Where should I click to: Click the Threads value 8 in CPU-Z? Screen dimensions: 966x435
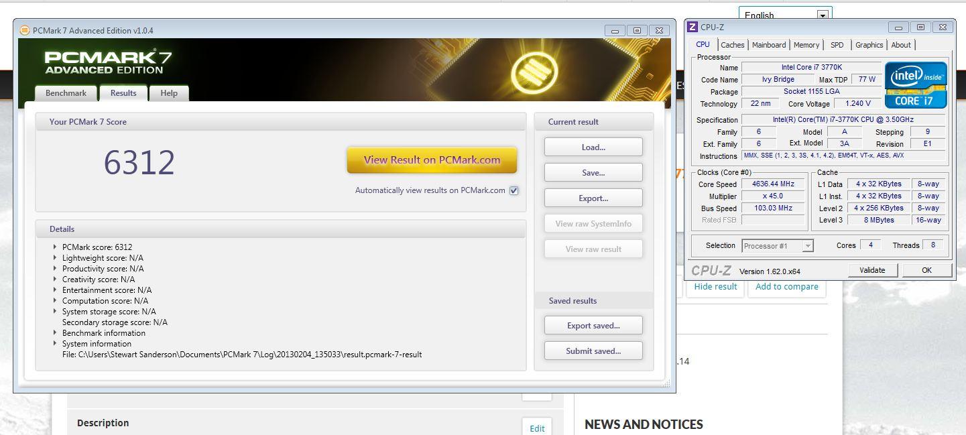coord(932,245)
